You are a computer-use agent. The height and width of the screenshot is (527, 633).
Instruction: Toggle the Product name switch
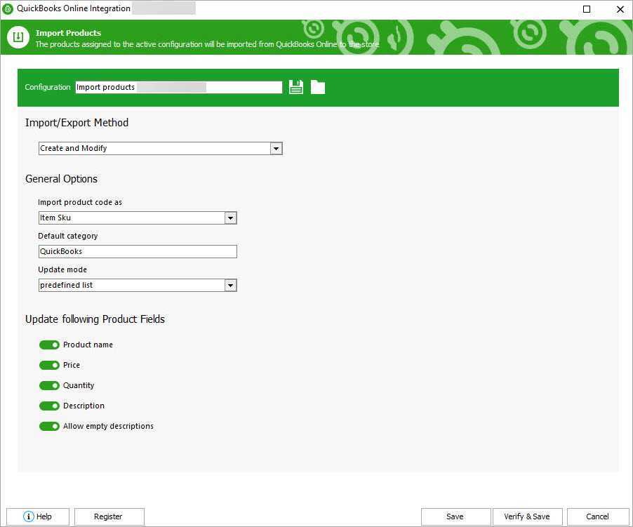pos(49,345)
